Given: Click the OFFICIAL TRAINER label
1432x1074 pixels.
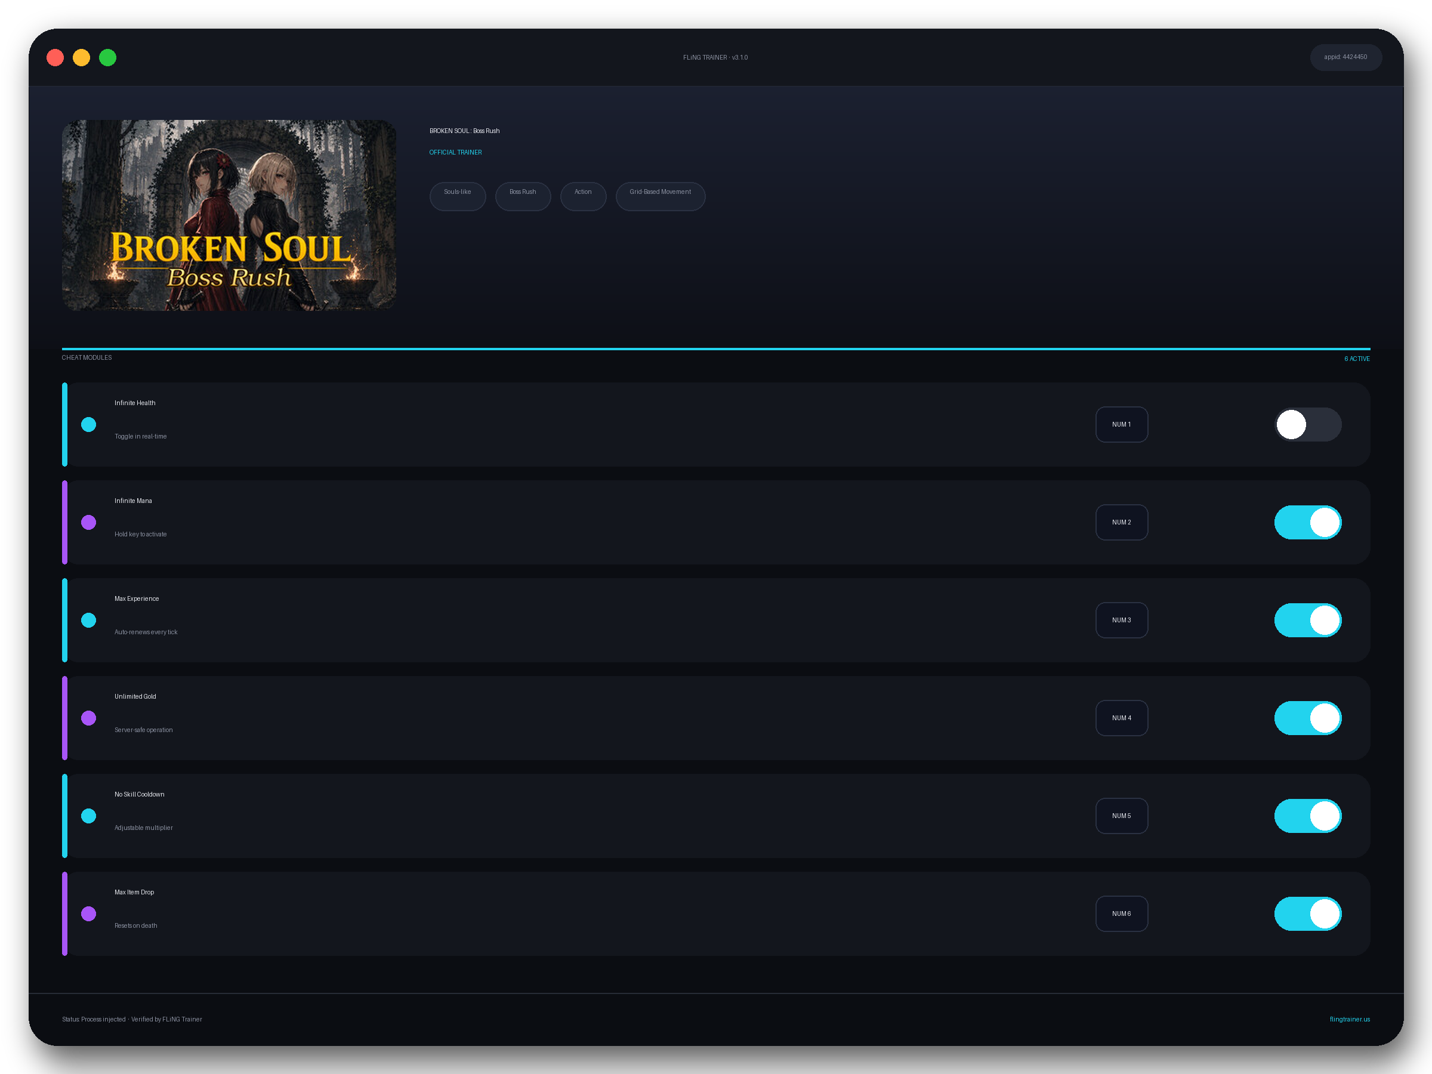Looking at the screenshot, I should pos(455,152).
